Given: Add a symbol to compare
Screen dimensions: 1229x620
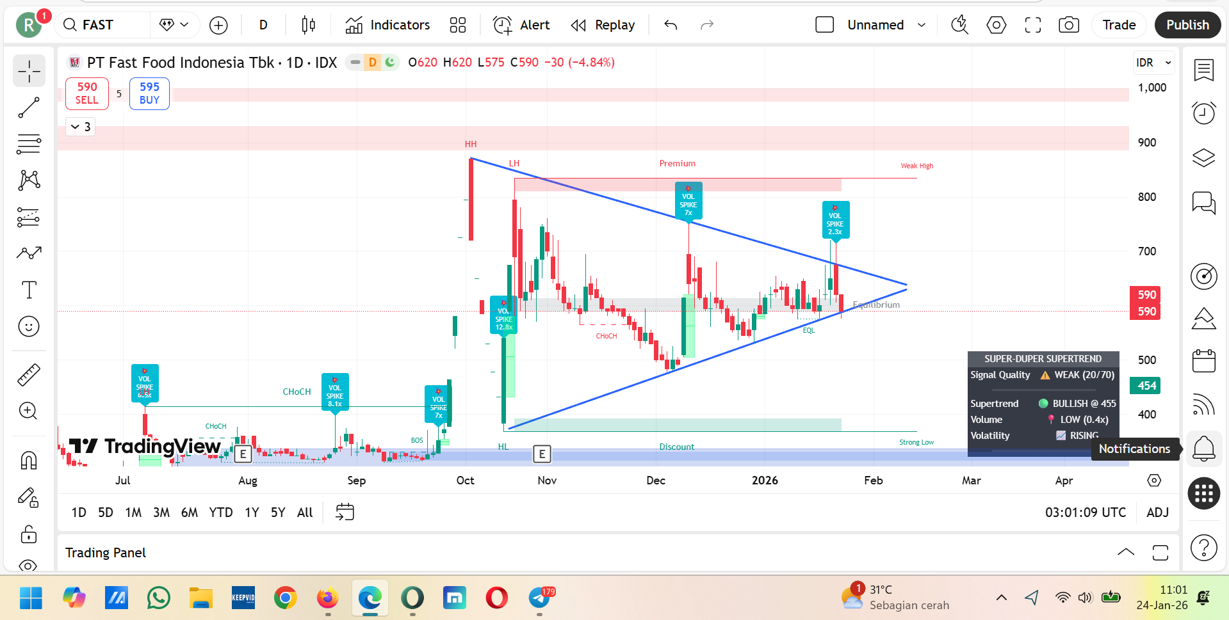Looking at the screenshot, I should coord(218,25).
